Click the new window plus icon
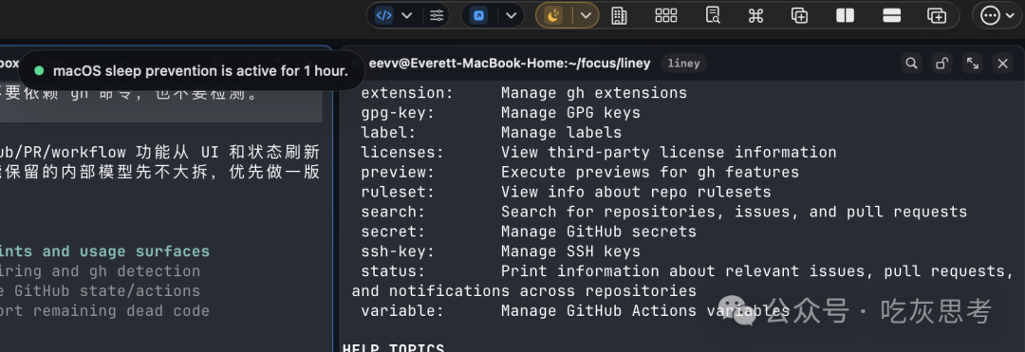Image resolution: width=1025 pixels, height=352 pixels. [x=937, y=16]
